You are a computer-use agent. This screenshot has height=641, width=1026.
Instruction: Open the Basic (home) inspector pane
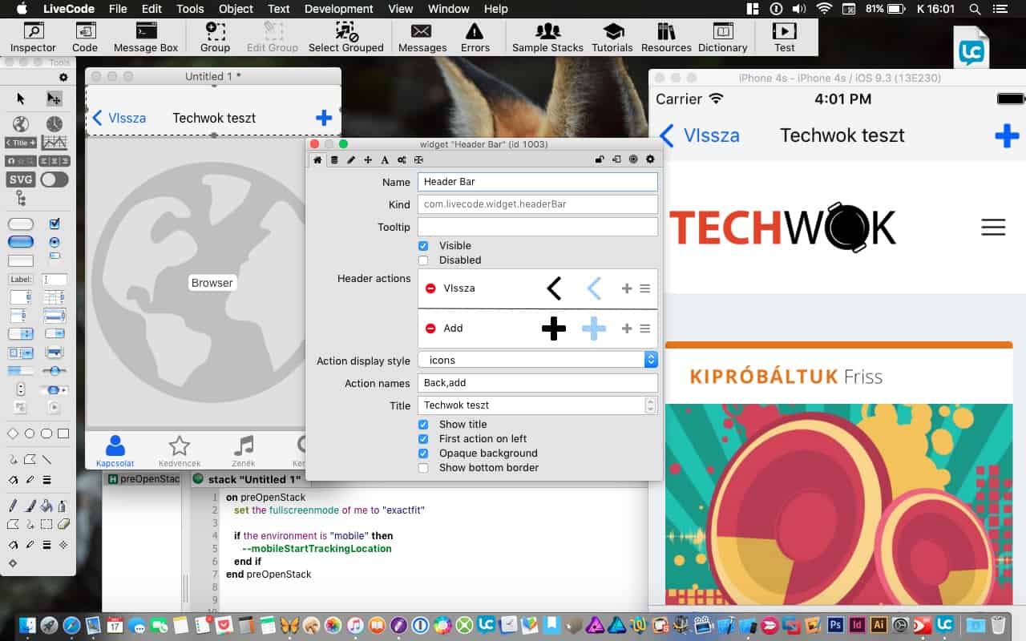[317, 160]
